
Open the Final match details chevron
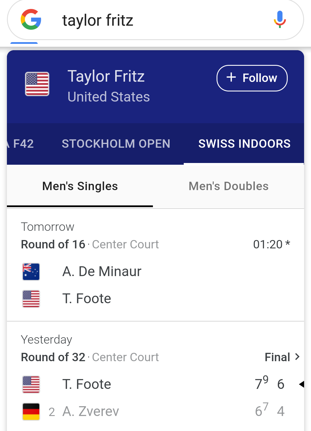click(297, 357)
